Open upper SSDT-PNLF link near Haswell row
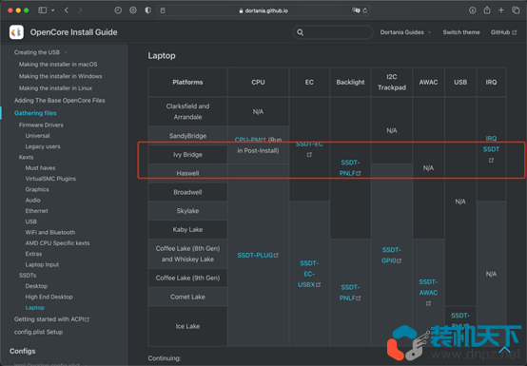Screen dimensions: 527x366 (x=350, y=168)
